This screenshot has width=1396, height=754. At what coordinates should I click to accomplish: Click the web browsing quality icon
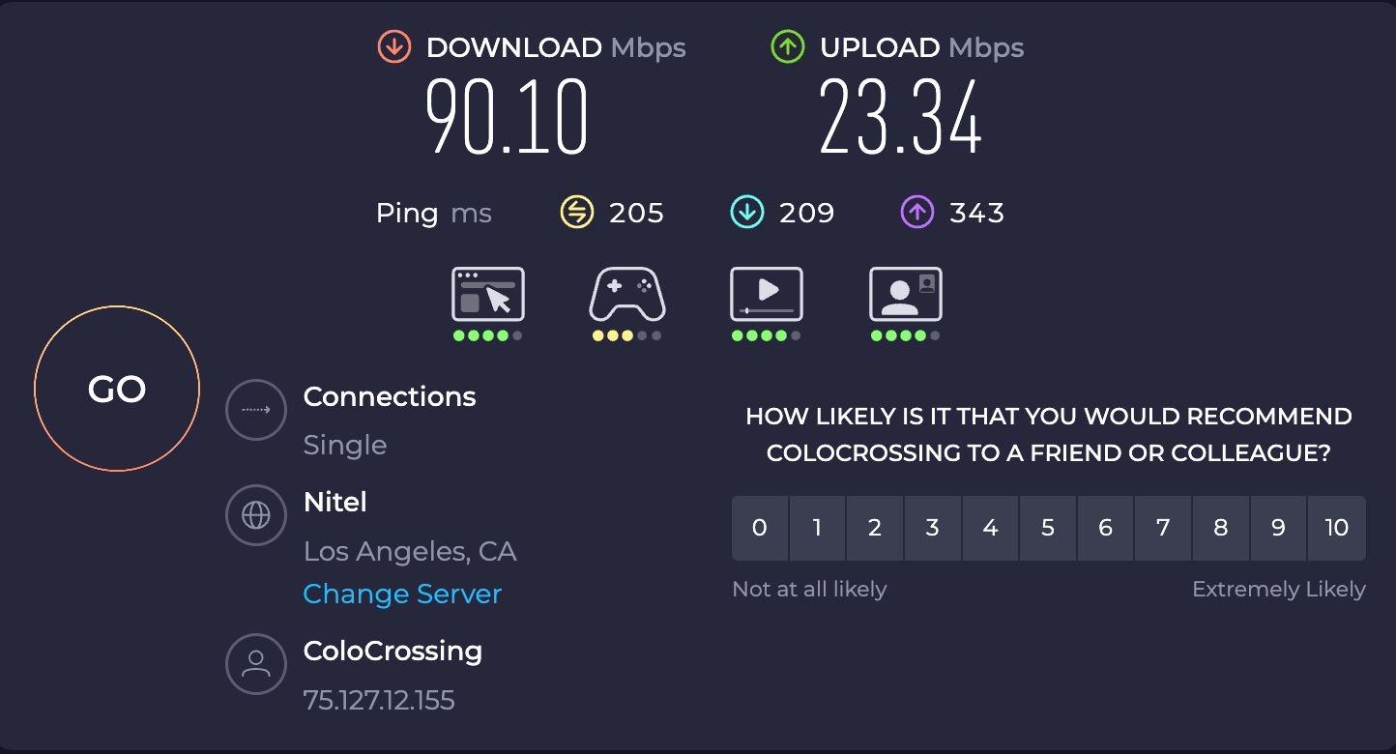pos(488,295)
